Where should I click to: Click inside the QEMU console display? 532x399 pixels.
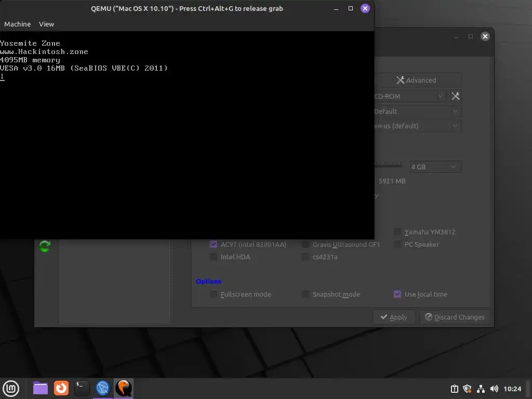(187, 135)
